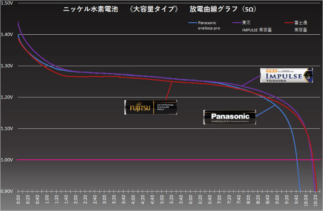Click the 'eneloop pro' legend text
Screen dimensions: 323x211
click(209, 28)
